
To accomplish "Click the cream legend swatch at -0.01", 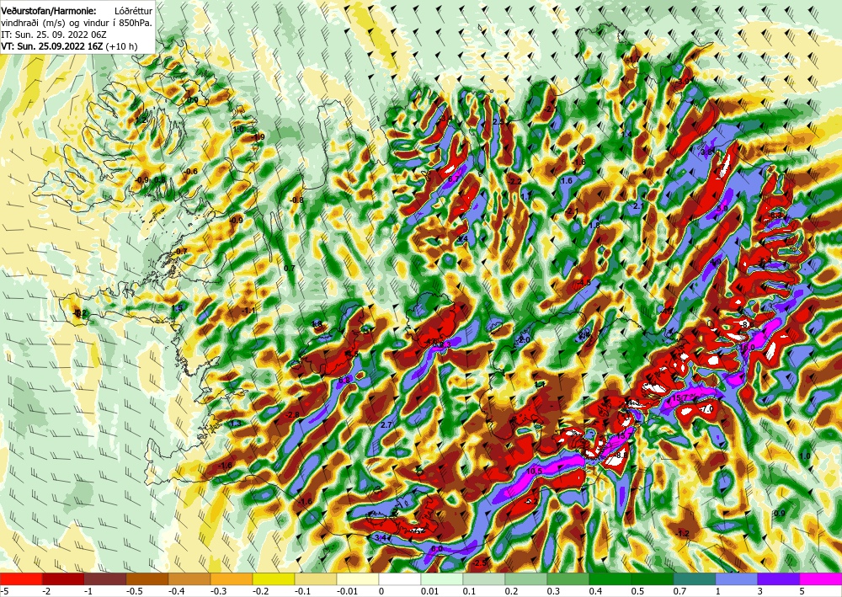I will pyautogui.click(x=358, y=579).
